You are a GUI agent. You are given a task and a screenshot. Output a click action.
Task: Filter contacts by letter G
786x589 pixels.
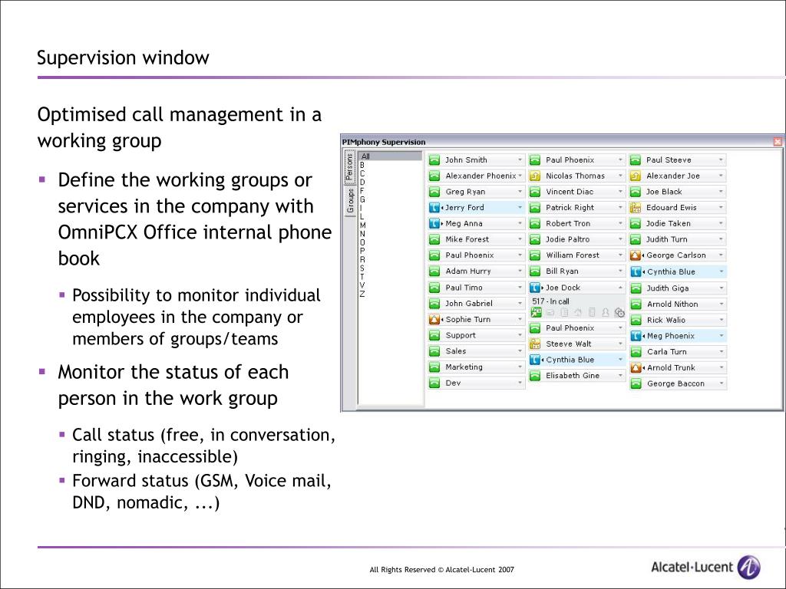[362, 199]
